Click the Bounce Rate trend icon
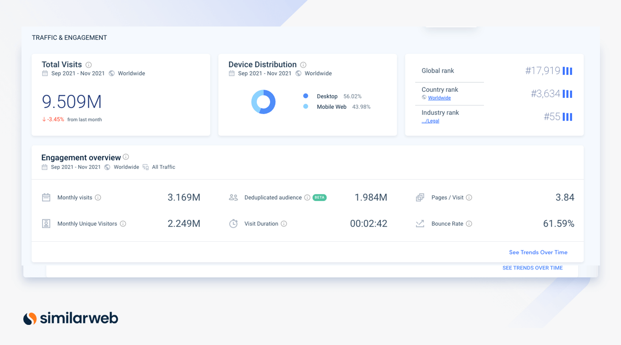Image resolution: width=621 pixels, height=345 pixels. click(x=420, y=223)
